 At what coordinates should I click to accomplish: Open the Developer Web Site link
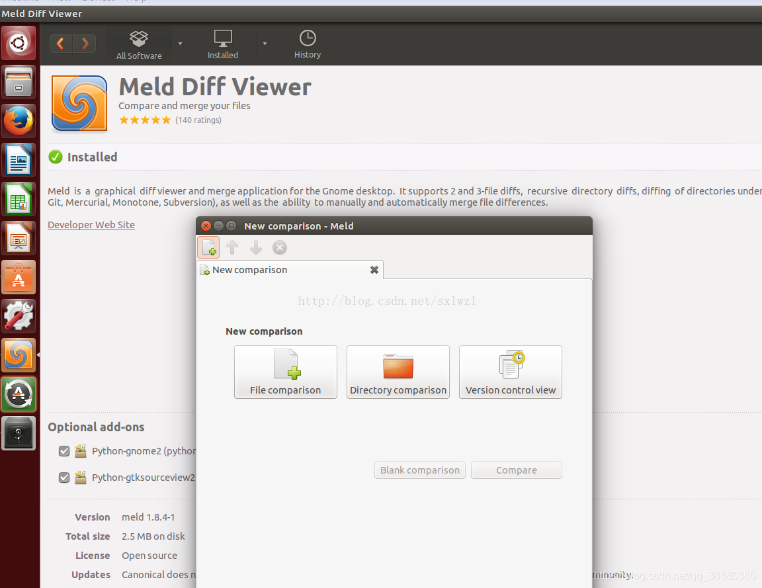[x=91, y=224]
